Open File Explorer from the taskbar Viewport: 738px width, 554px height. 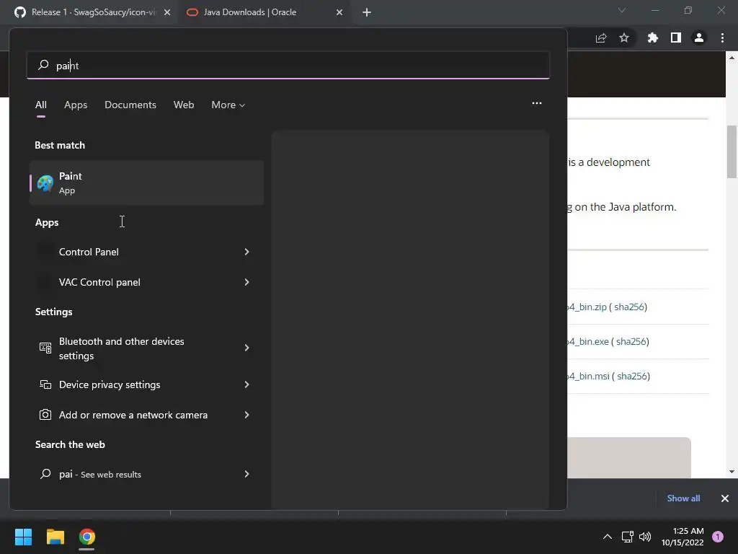55,537
